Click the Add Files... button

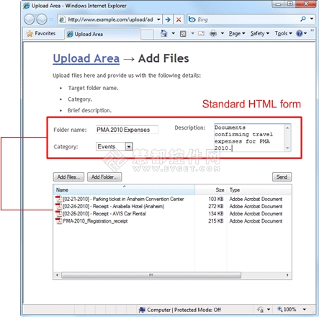(68, 177)
